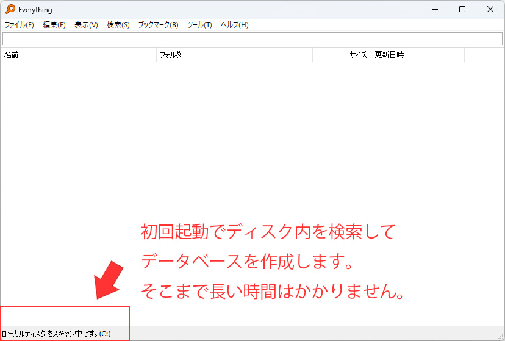Open the 編集(E) menu
The image size is (505, 341).
[54, 25]
